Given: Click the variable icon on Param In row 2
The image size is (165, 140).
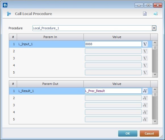Looking at the screenshot, I should point(145,51).
